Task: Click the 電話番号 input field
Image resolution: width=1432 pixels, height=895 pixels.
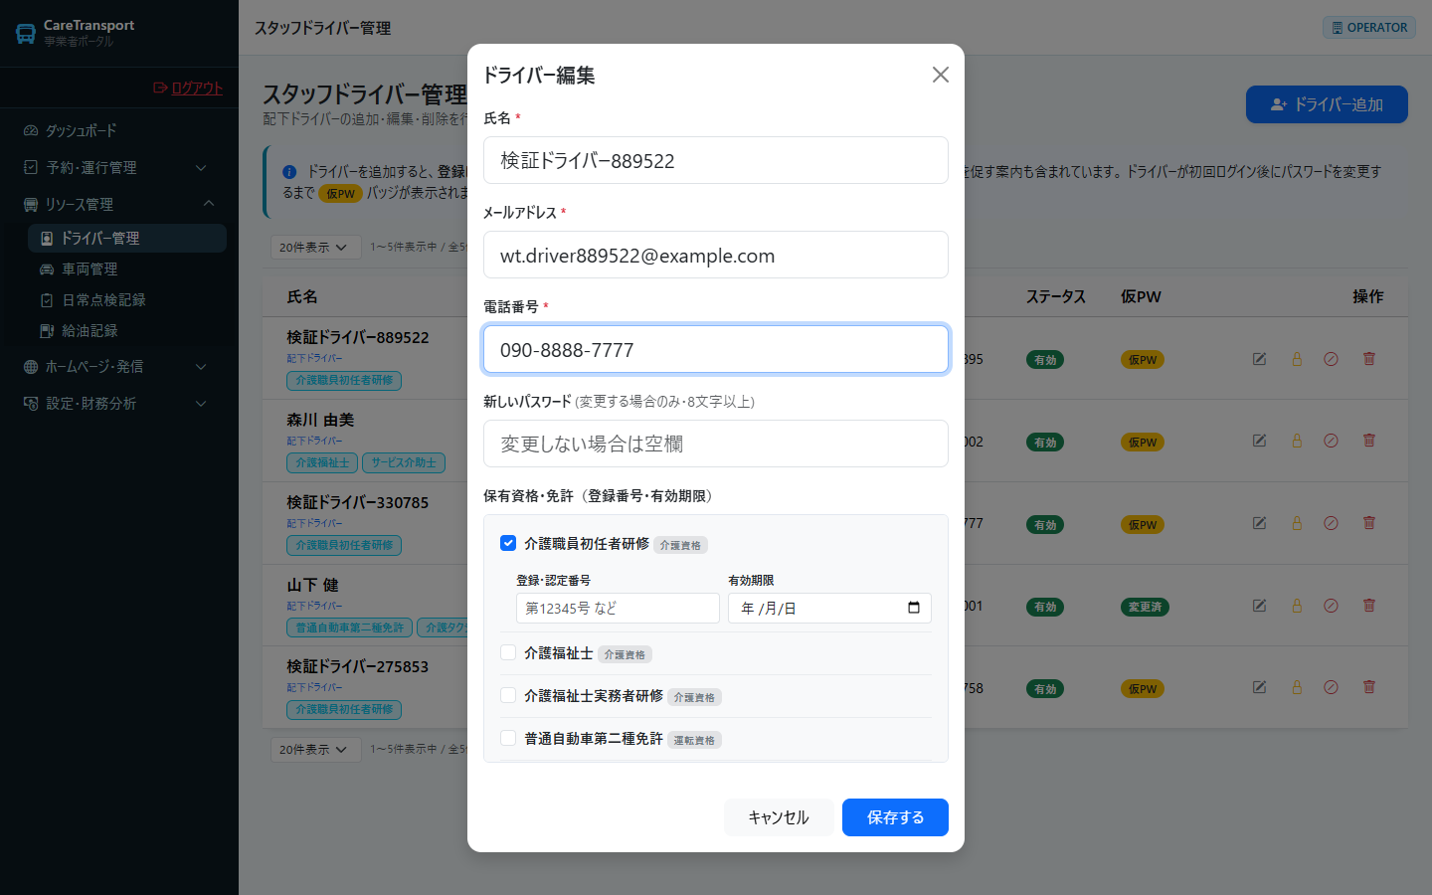Action: coord(716,349)
